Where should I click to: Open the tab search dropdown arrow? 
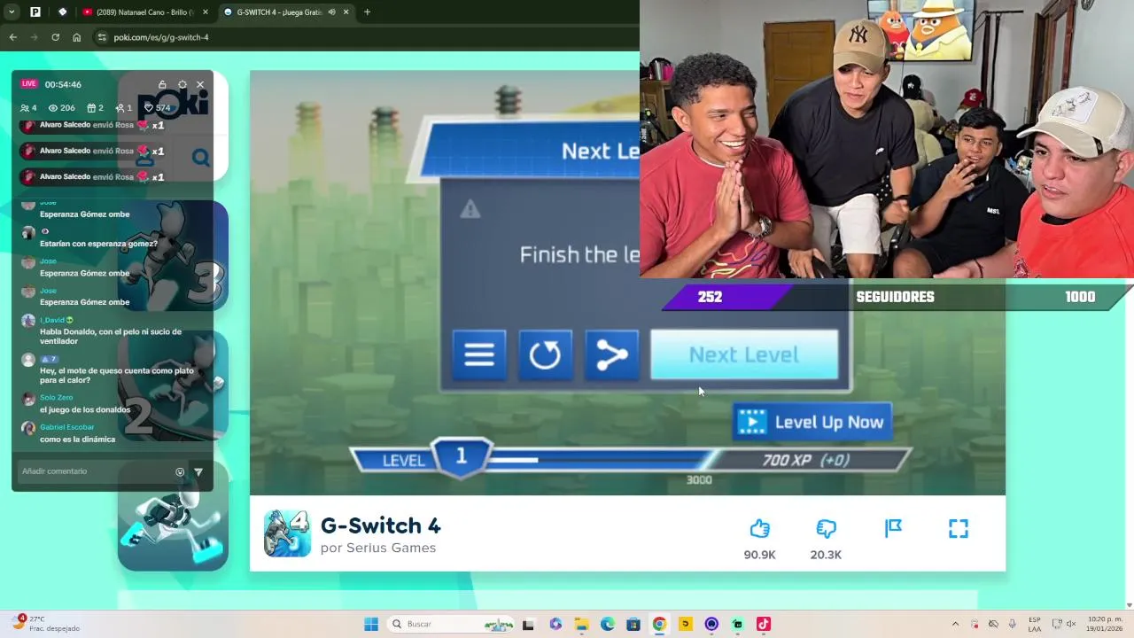click(12, 12)
